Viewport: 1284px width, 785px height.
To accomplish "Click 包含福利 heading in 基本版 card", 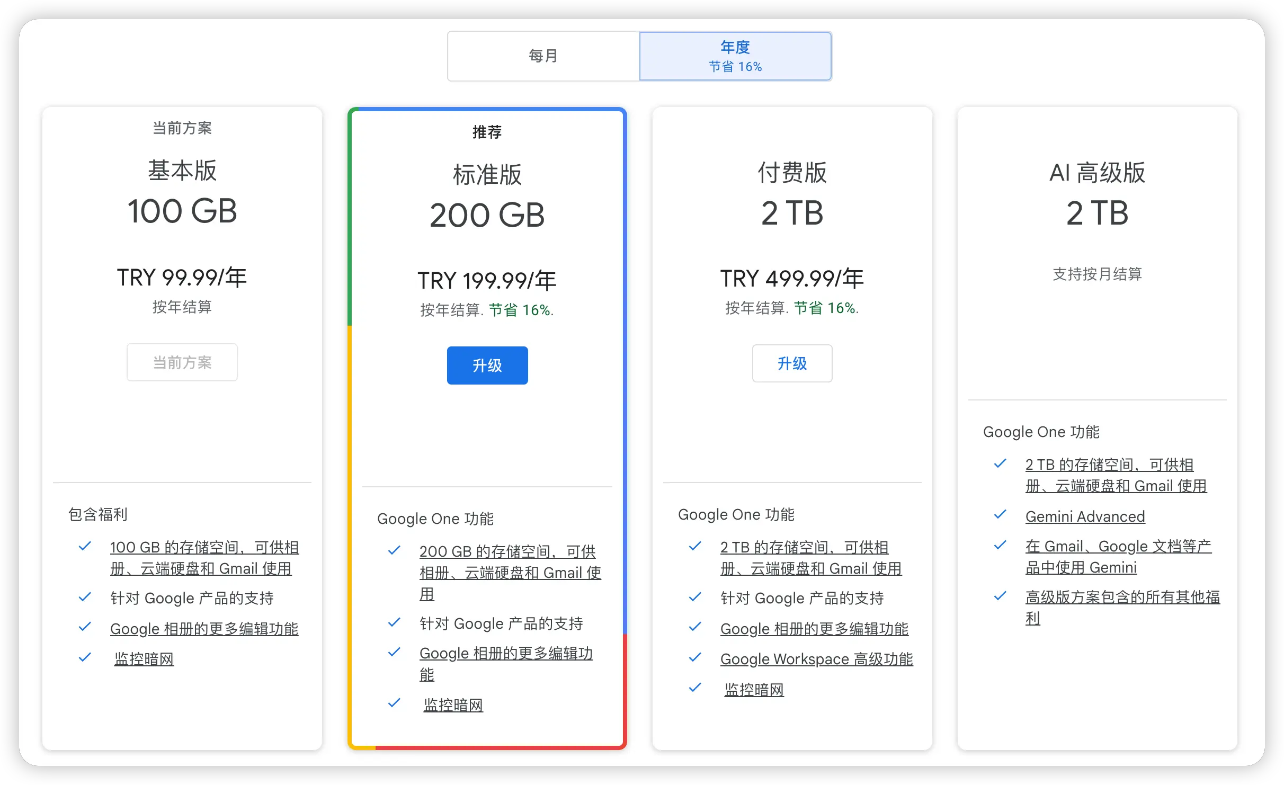I will [x=98, y=514].
